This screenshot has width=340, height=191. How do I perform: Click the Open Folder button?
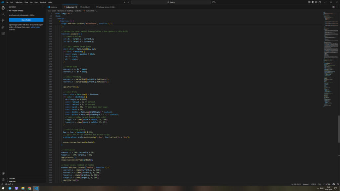click(26, 20)
